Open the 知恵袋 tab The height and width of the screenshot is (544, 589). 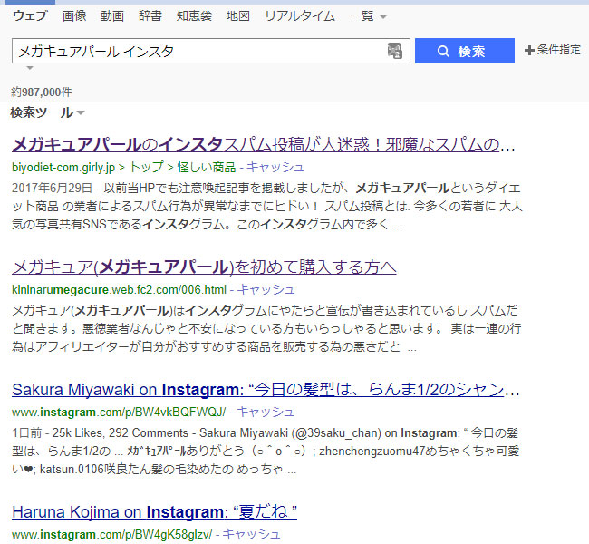coord(194,16)
